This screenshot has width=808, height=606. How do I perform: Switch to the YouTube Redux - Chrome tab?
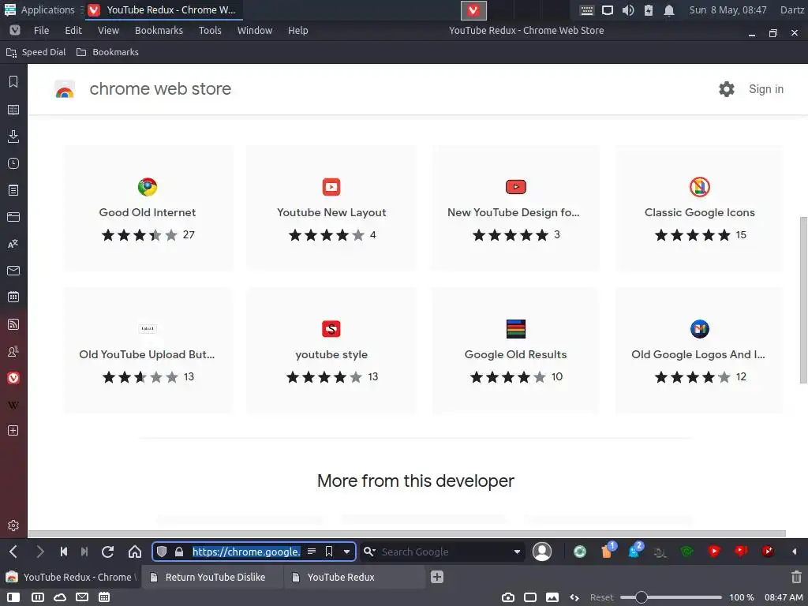[x=70, y=577]
